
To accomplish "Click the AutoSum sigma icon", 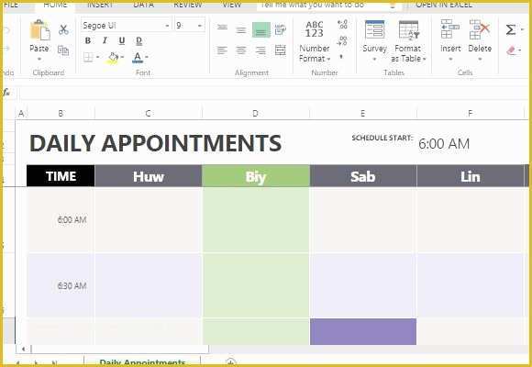I will coord(511,29).
